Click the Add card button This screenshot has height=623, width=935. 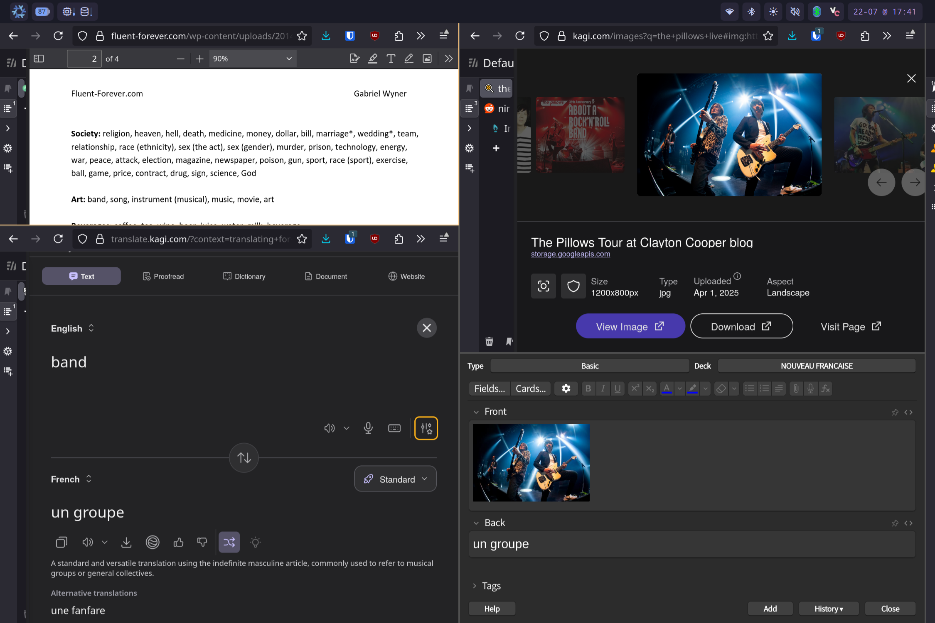[770, 608]
